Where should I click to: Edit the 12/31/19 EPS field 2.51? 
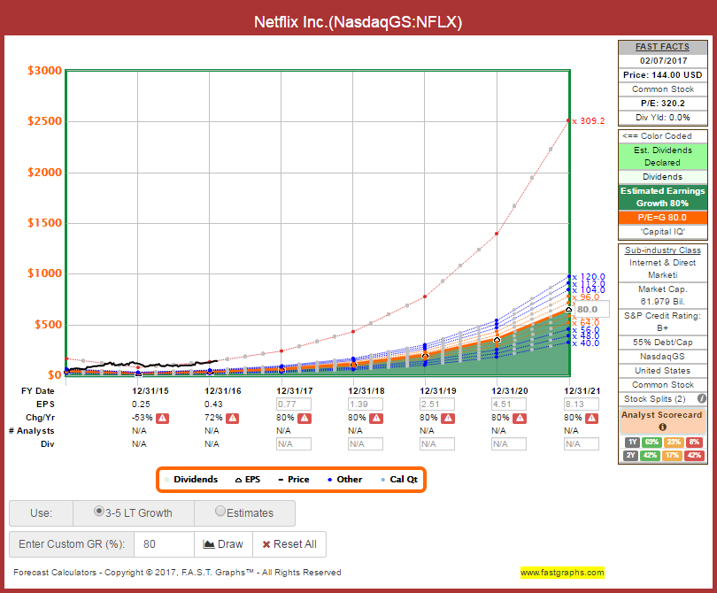click(437, 404)
